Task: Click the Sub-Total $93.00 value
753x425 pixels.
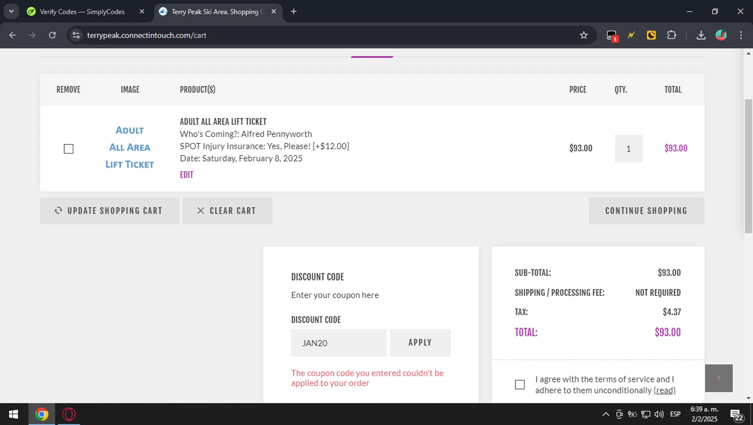Action: (669, 272)
